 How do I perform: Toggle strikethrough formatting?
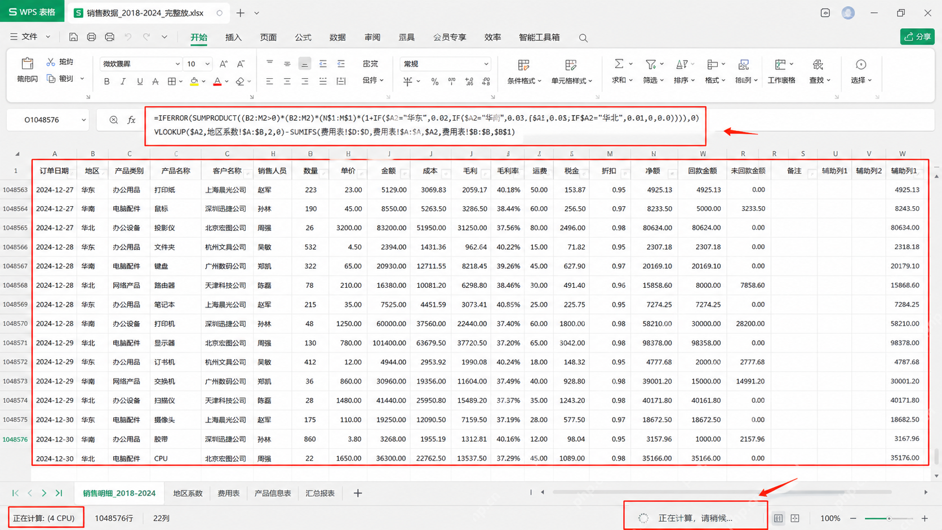(155, 82)
